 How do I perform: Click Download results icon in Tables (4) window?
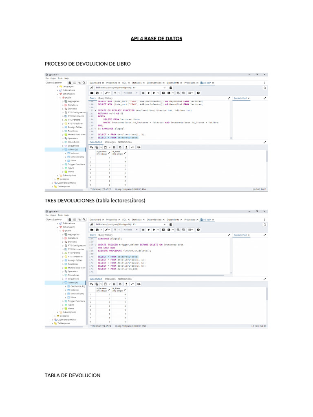(126, 284)
